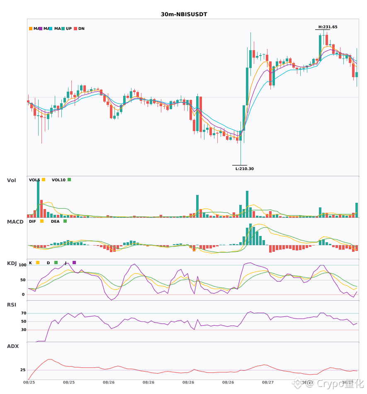Click the RSI axis value 30
The height and width of the screenshot is (394, 367).
24,330
